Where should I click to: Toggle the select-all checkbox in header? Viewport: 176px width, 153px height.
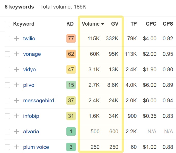tap(7, 24)
